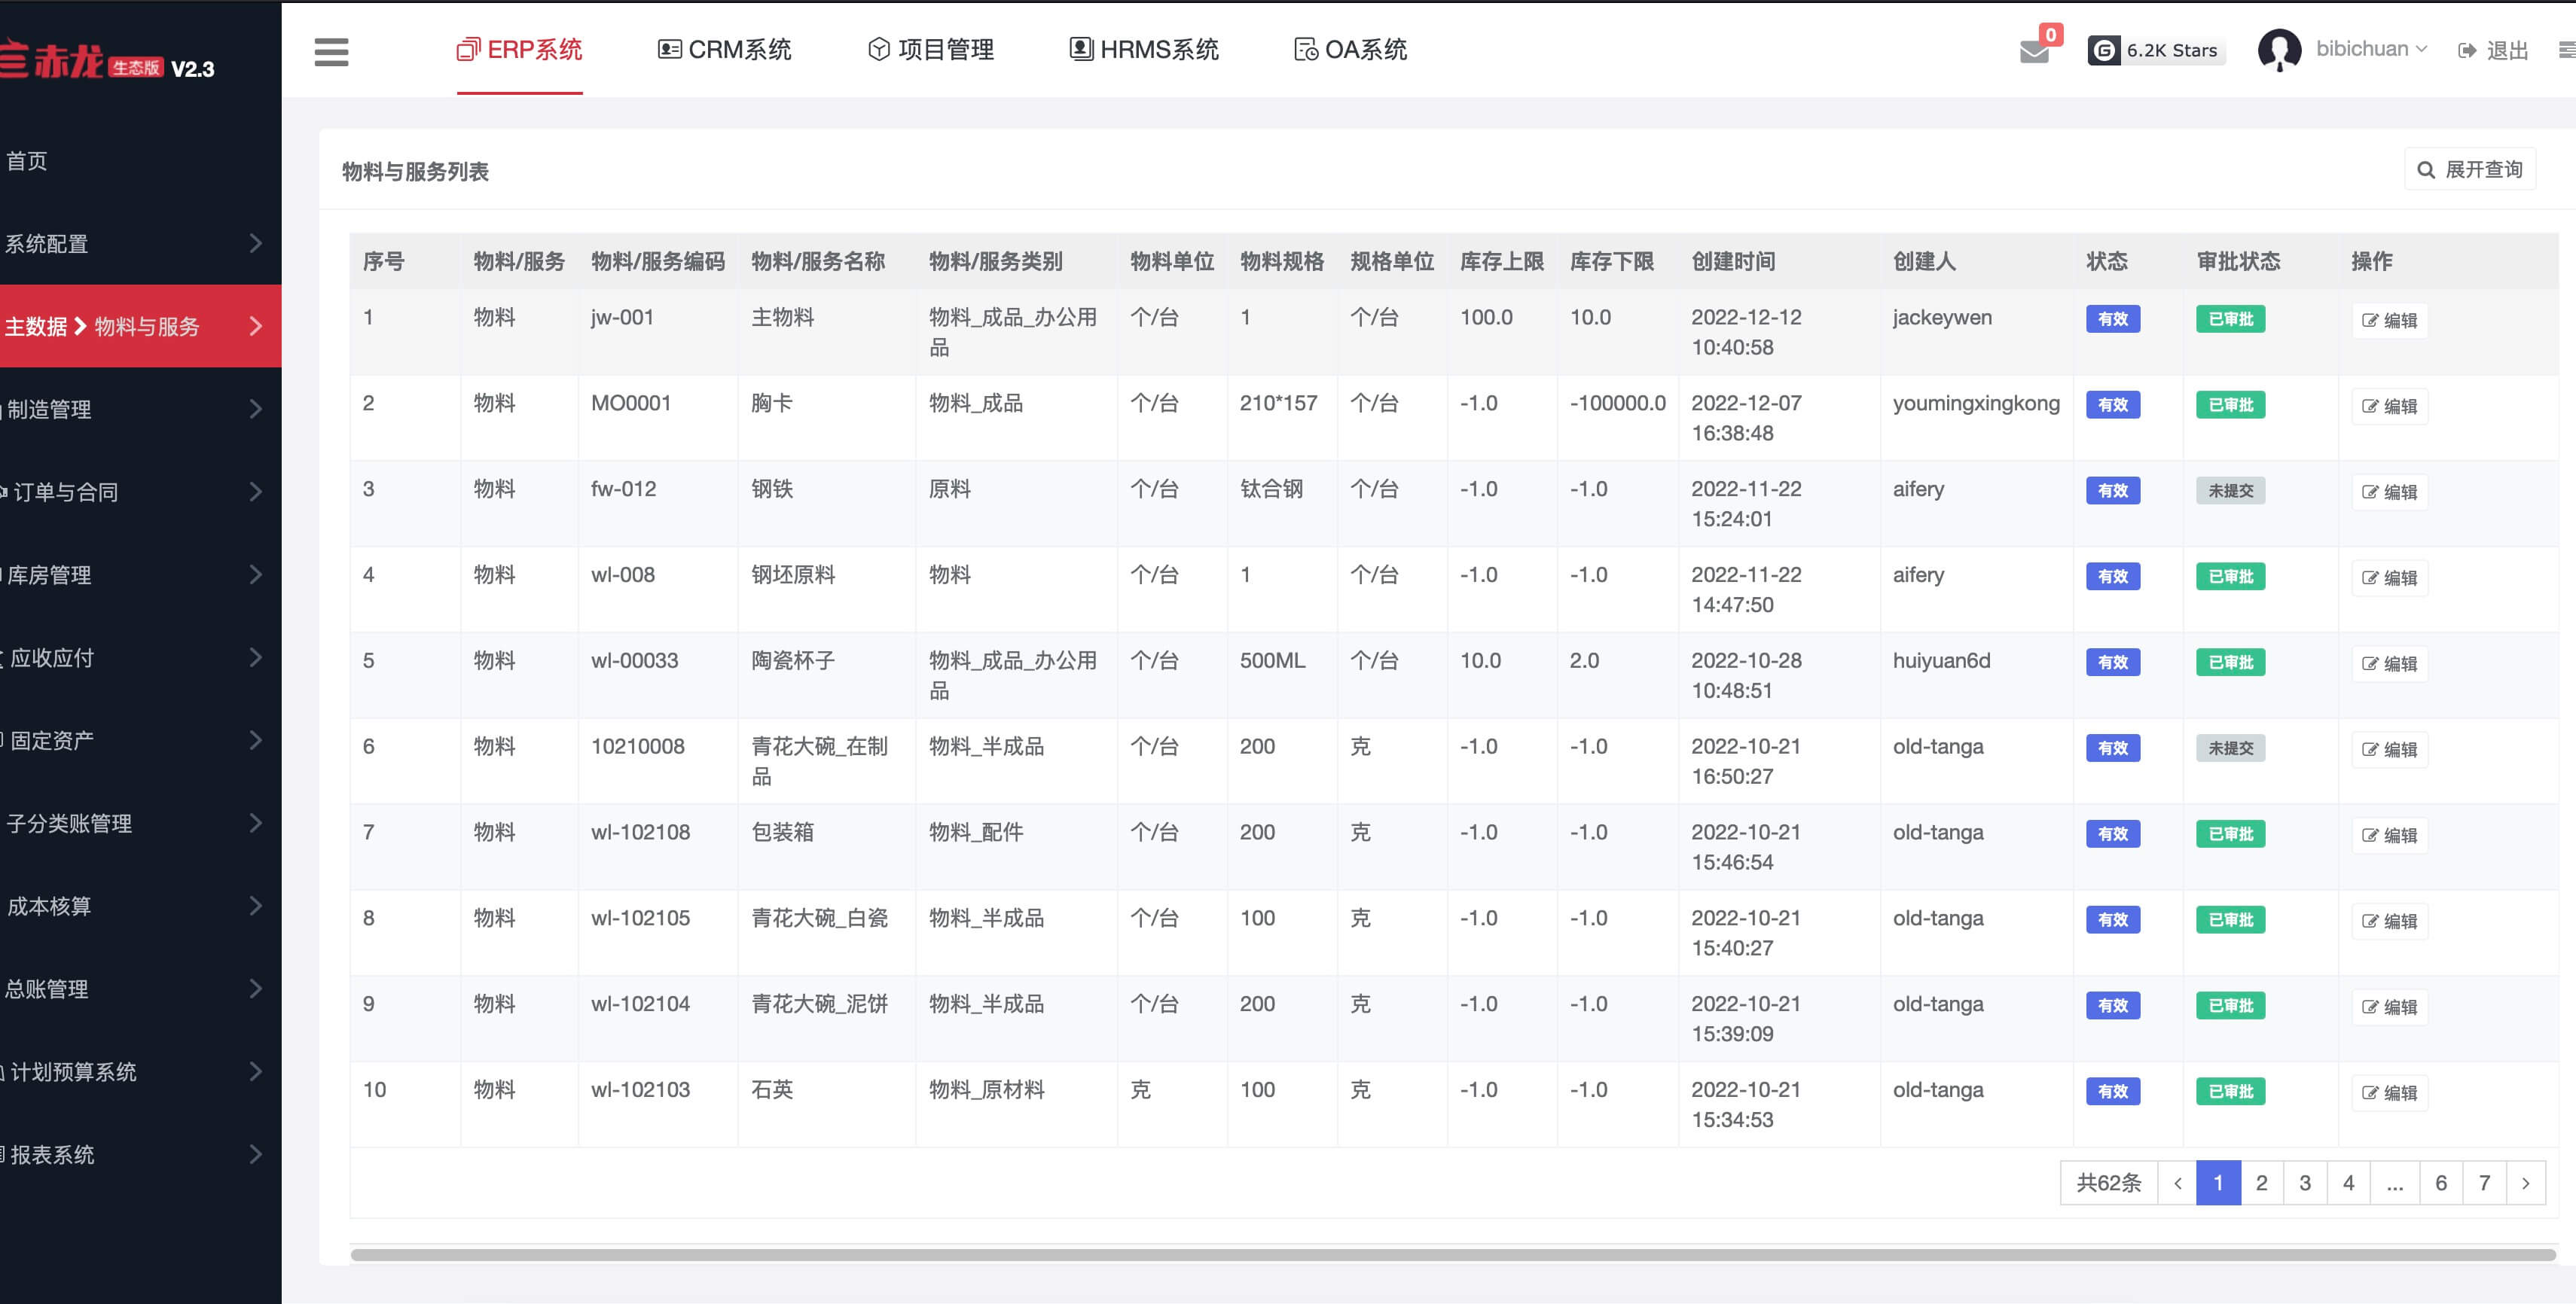
Task: Click the 未提交 status tag for 钢铁
Action: pyautogui.click(x=2230, y=491)
